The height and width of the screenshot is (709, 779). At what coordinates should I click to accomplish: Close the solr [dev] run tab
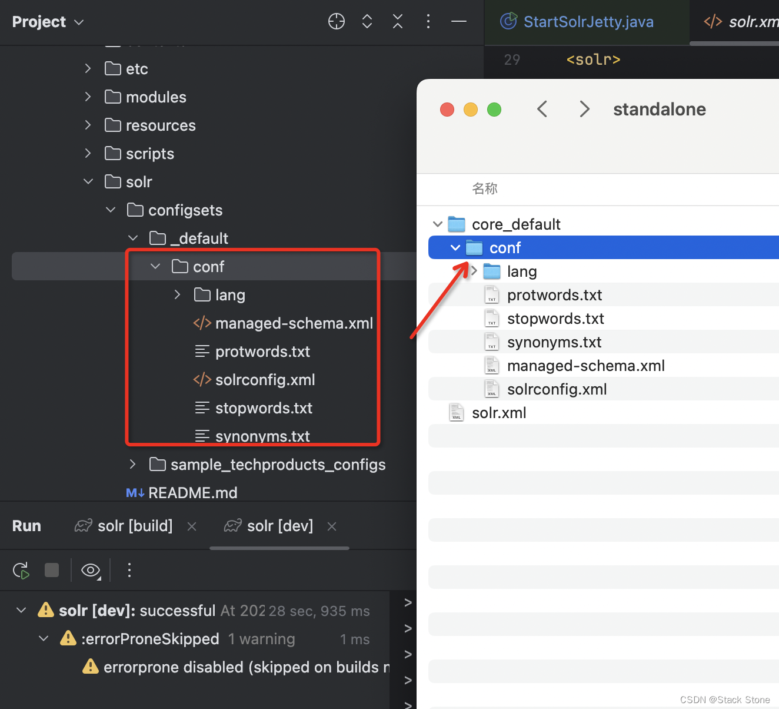pos(332,526)
